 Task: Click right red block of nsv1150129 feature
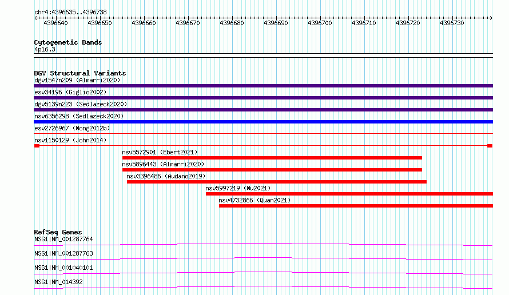click(x=490, y=146)
